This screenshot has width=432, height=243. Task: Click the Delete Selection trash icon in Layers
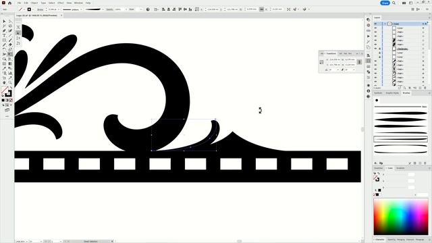pyautogui.click(x=425, y=88)
